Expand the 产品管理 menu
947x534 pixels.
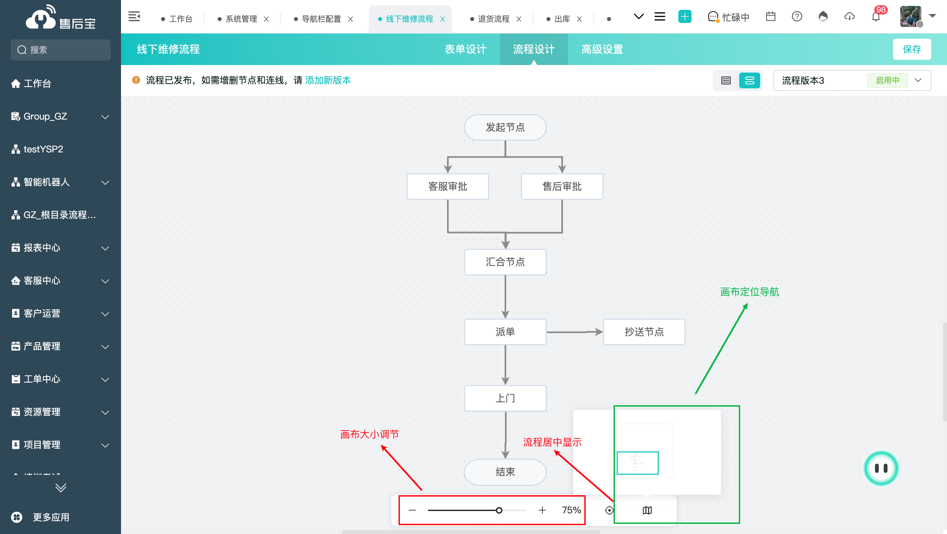[105, 346]
